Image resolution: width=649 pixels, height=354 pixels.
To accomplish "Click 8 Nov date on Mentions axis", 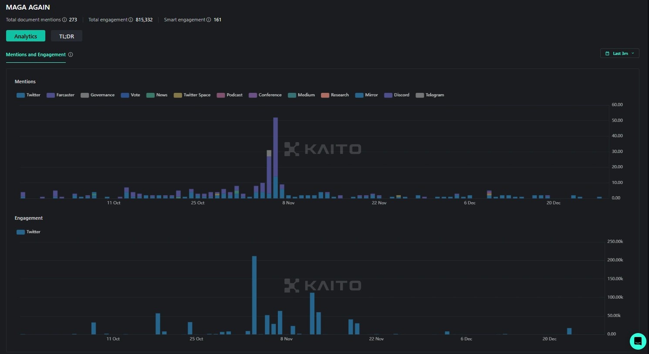I will (288, 203).
